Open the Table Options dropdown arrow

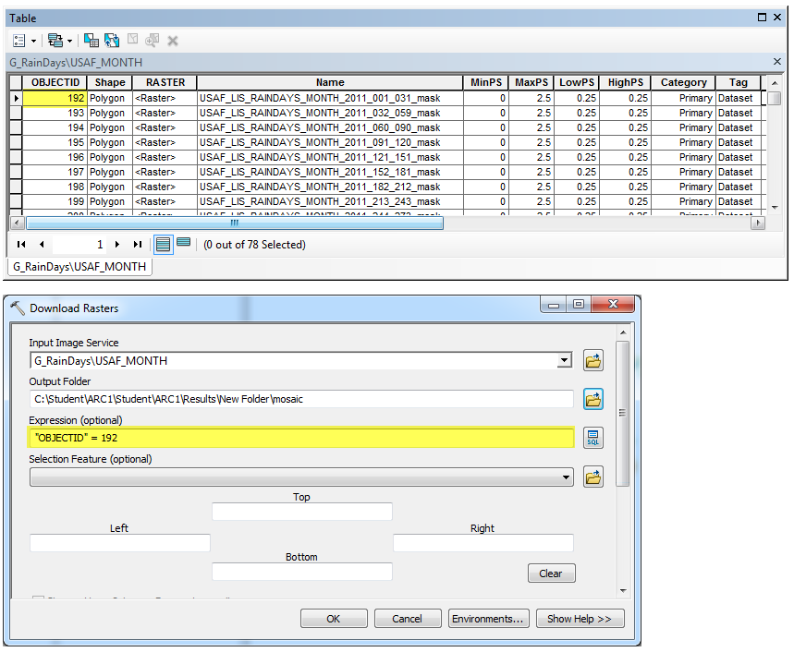tap(34, 41)
